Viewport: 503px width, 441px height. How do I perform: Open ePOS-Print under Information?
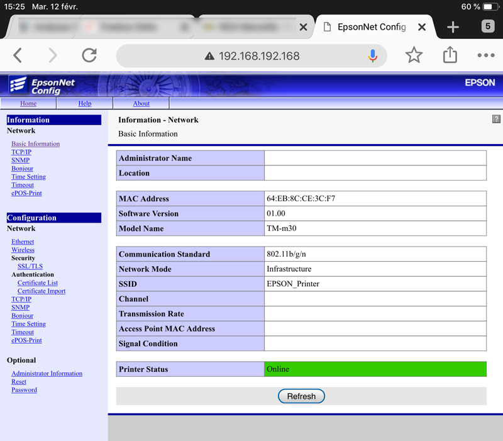click(x=26, y=193)
